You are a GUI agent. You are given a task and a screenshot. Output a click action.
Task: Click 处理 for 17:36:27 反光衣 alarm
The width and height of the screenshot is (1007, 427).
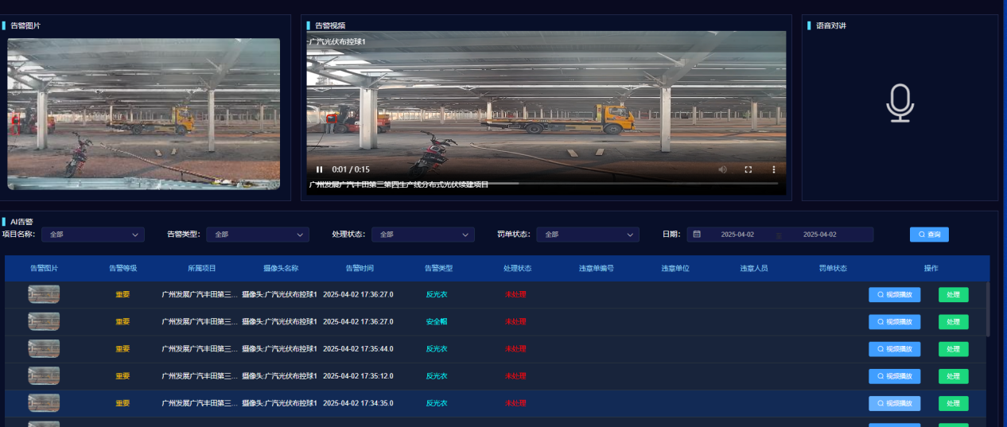[x=954, y=295]
